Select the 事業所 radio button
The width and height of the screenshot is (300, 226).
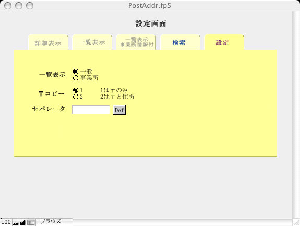click(x=76, y=78)
